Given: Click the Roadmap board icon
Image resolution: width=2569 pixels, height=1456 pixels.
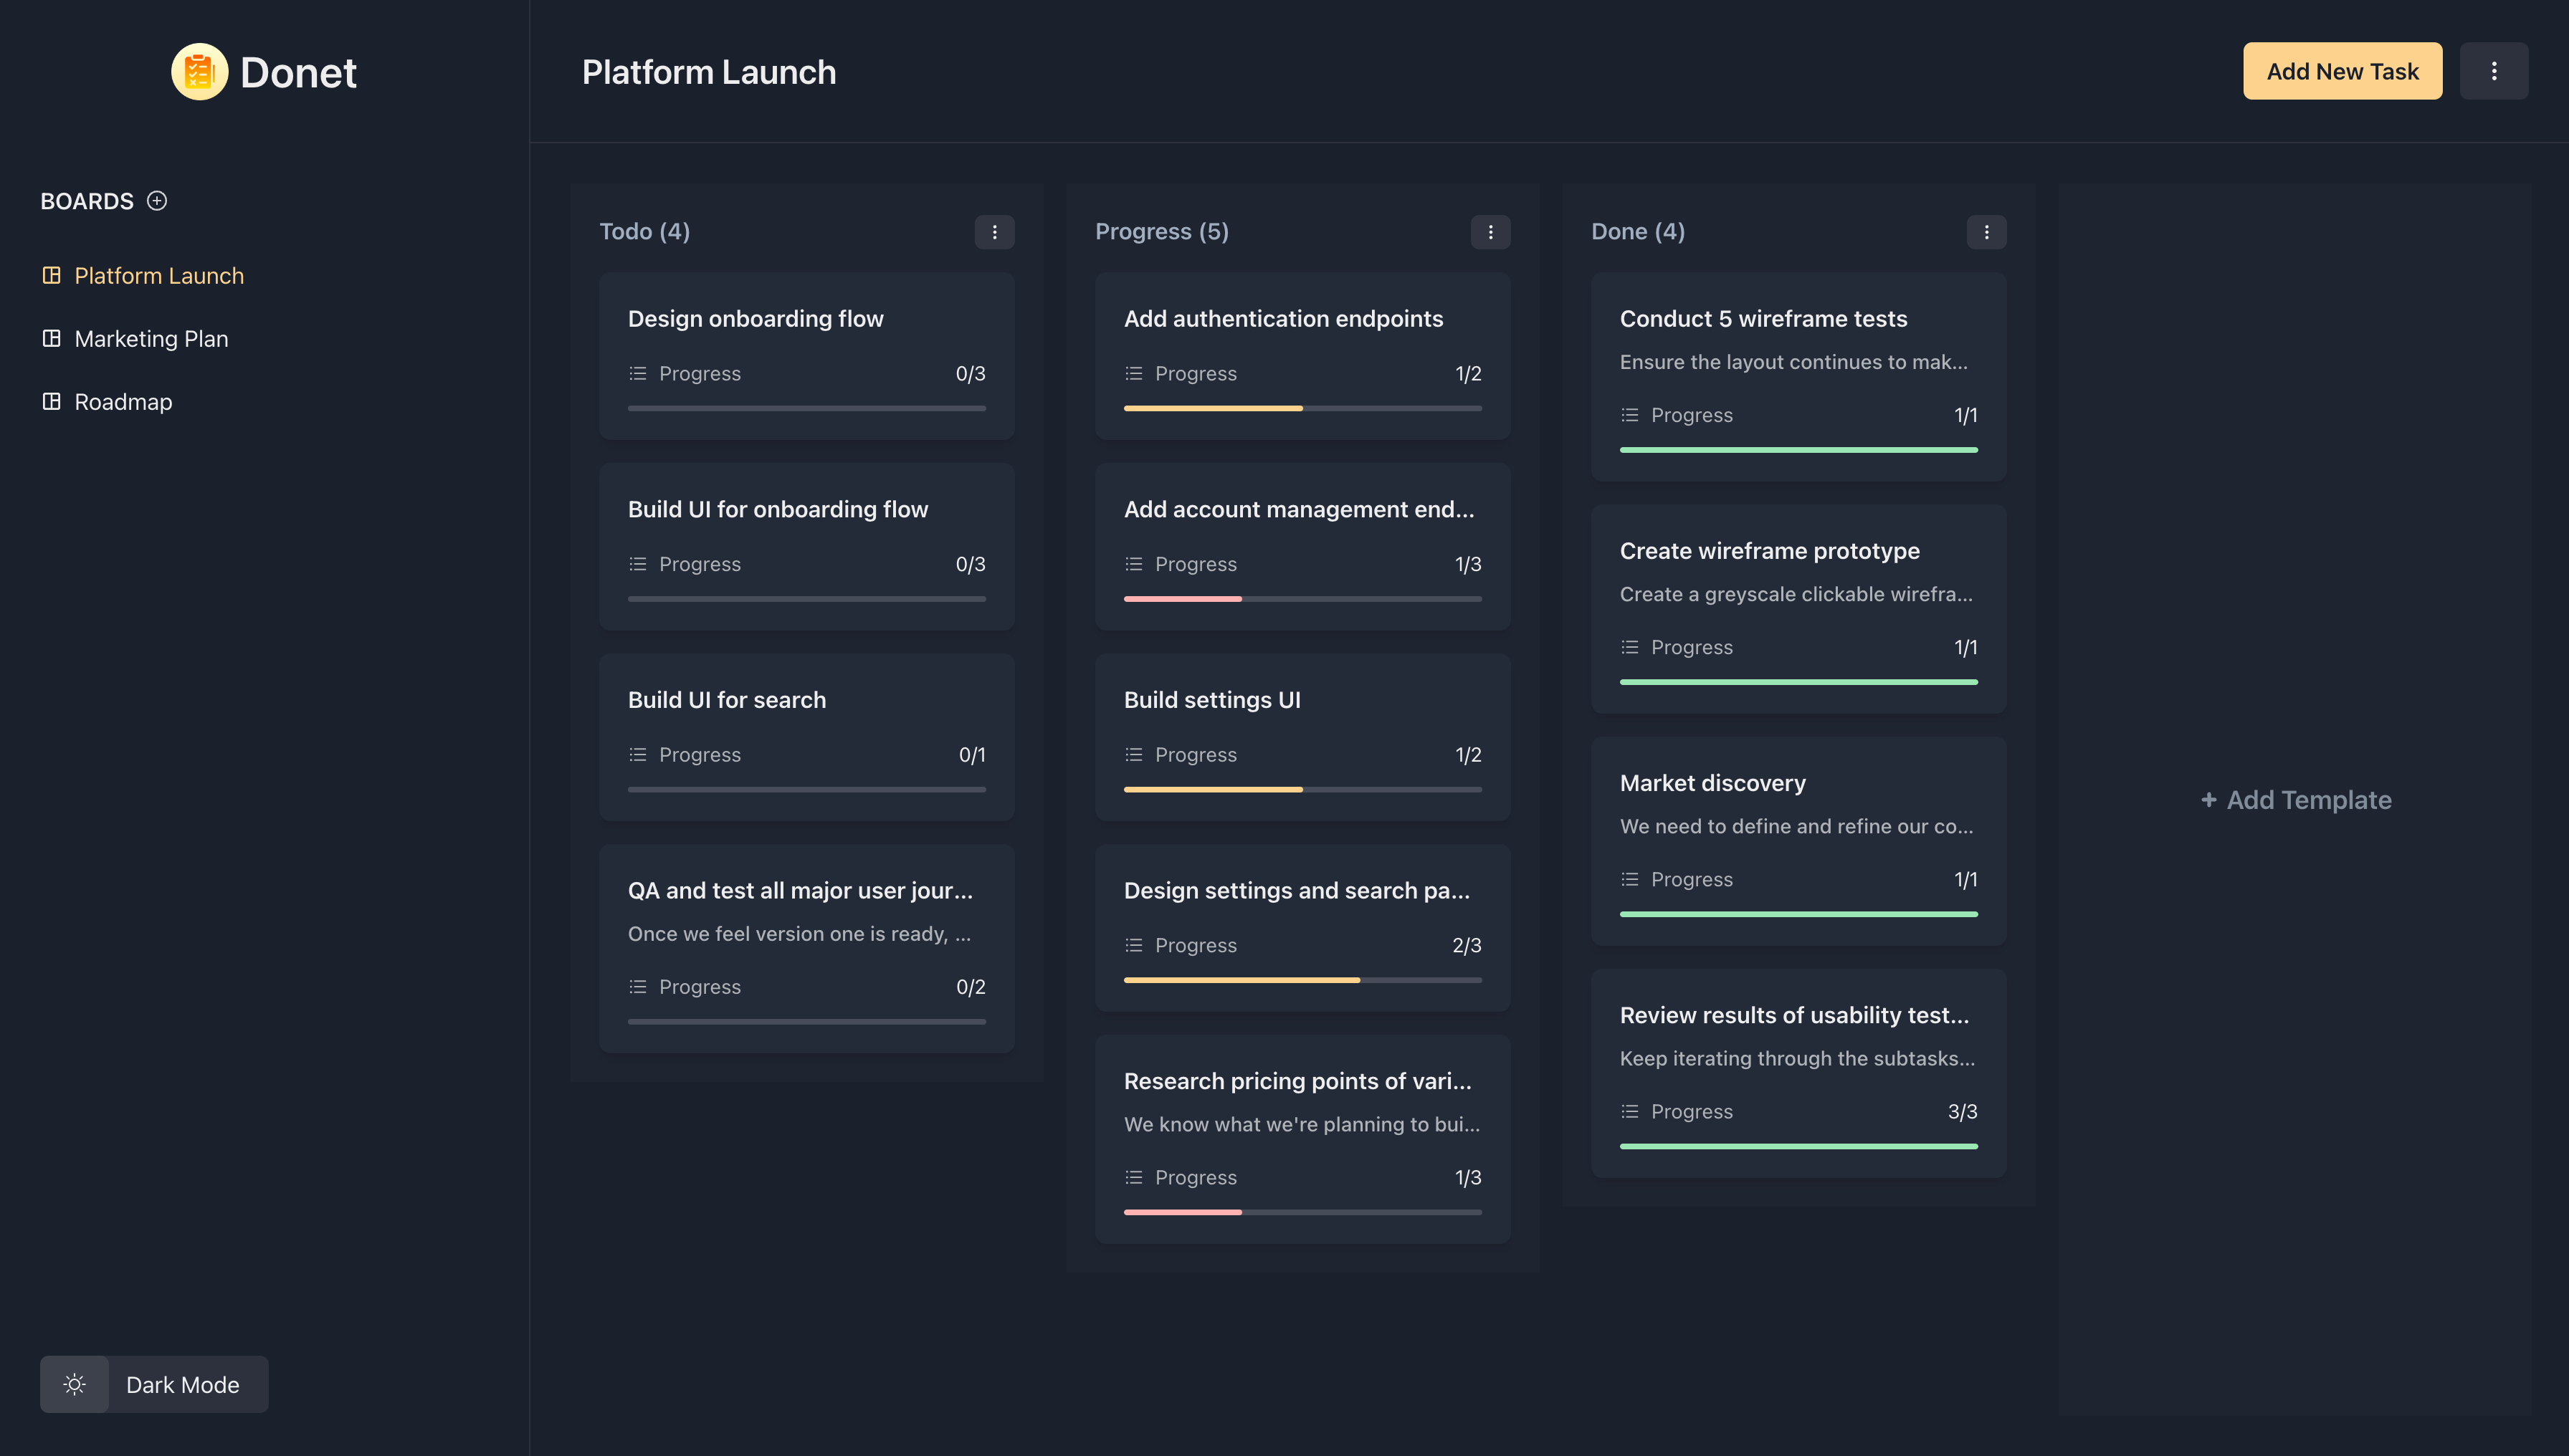Looking at the screenshot, I should 52,401.
